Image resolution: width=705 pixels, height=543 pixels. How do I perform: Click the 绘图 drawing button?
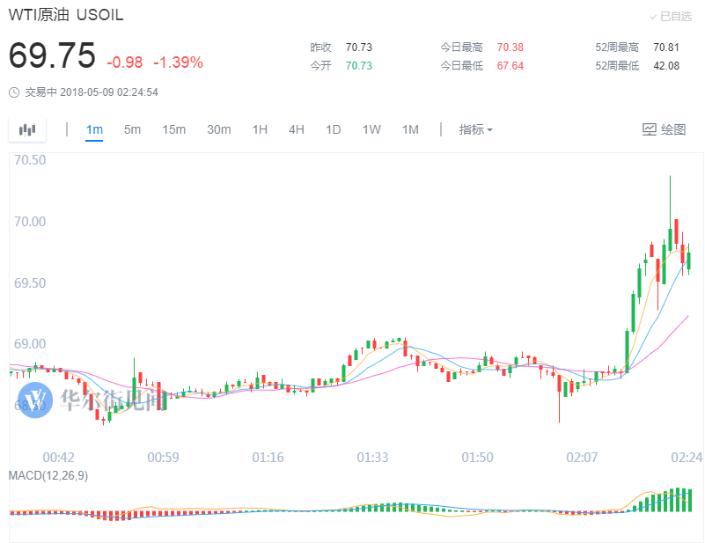click(665, 130)
